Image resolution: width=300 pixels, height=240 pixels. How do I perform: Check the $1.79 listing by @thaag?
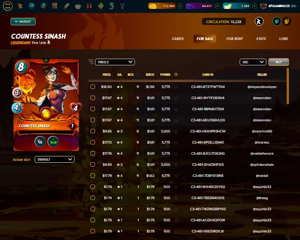(x=93, y=198)
